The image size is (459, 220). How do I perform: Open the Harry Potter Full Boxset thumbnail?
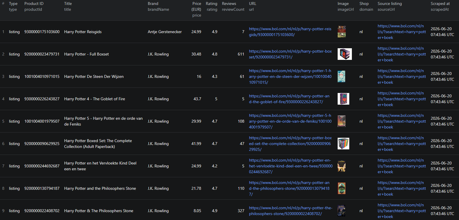click(345, 54)
